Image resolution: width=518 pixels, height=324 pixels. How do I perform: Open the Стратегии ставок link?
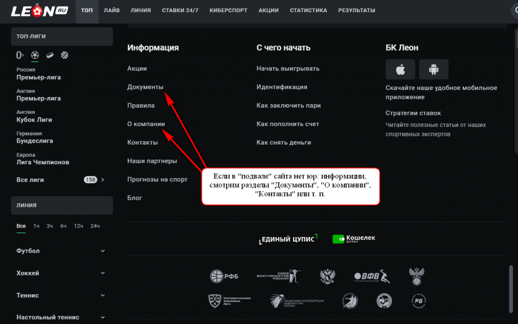point(413,113)
